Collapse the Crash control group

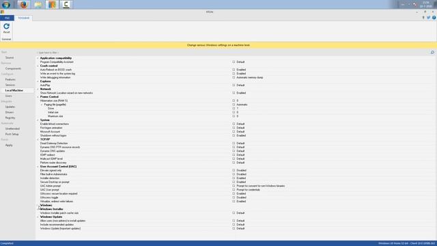coord(38,66)
